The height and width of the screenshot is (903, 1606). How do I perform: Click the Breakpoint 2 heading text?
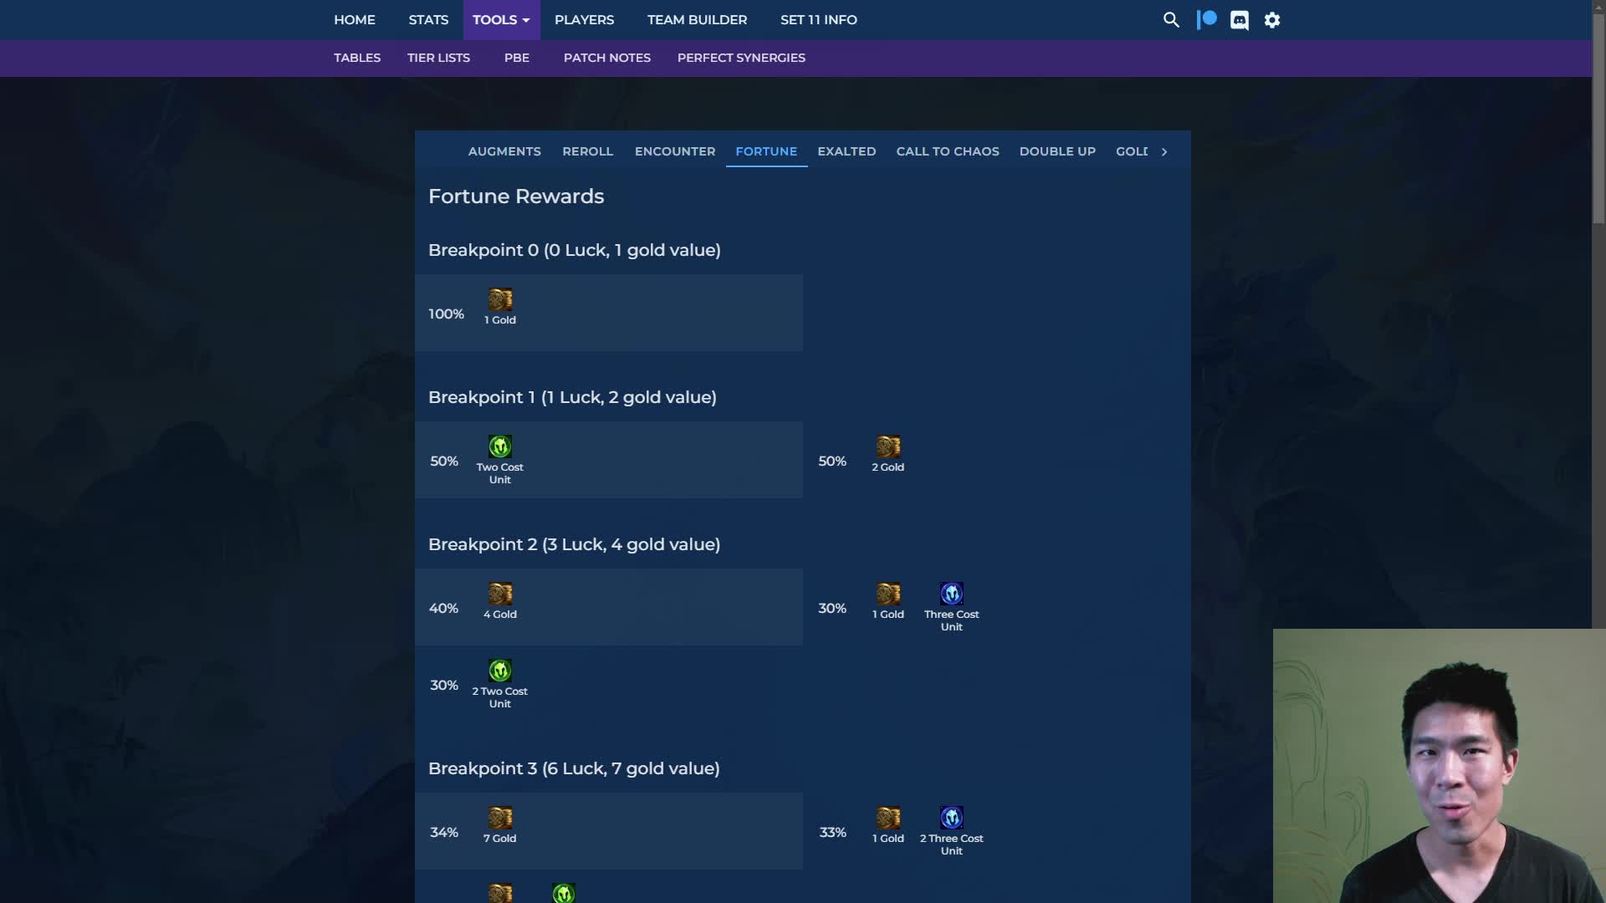(574, 544)
